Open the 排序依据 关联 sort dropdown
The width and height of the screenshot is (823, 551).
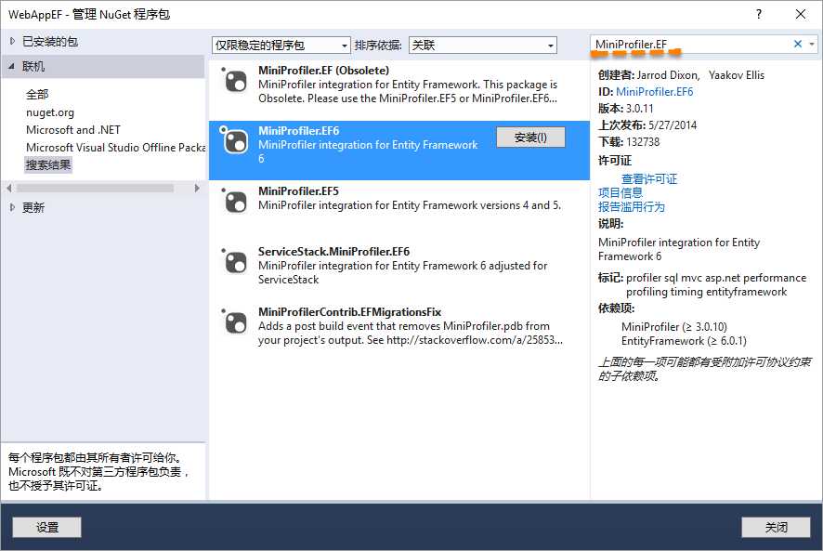tap(482, 46)
